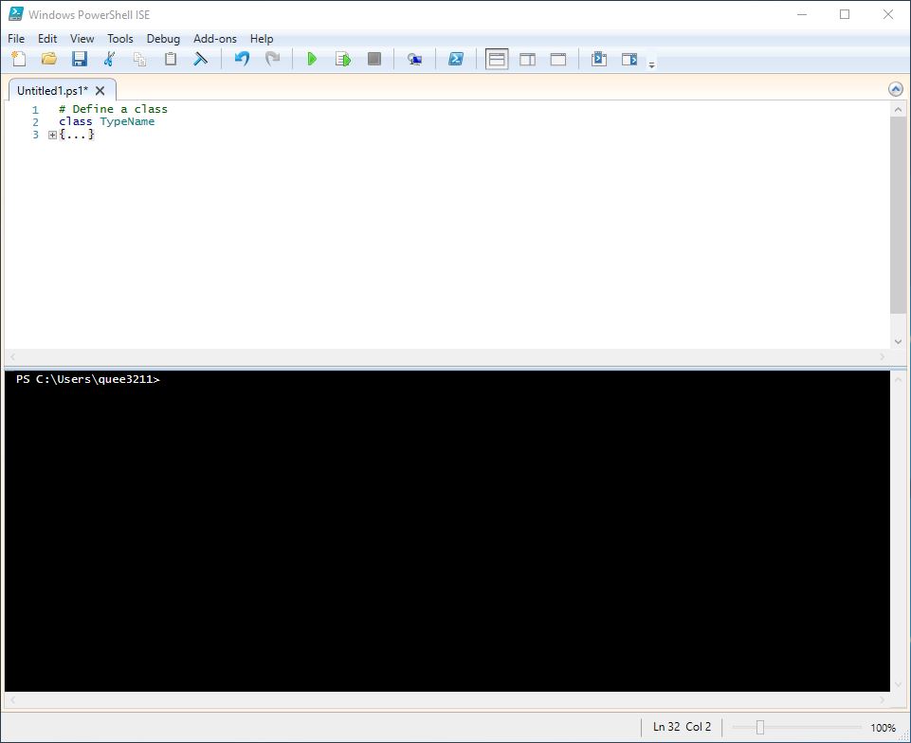Open the toolbar overflow dropdown arrow
Viewport: 911px width, 743px height.
[x=652, y=63]
